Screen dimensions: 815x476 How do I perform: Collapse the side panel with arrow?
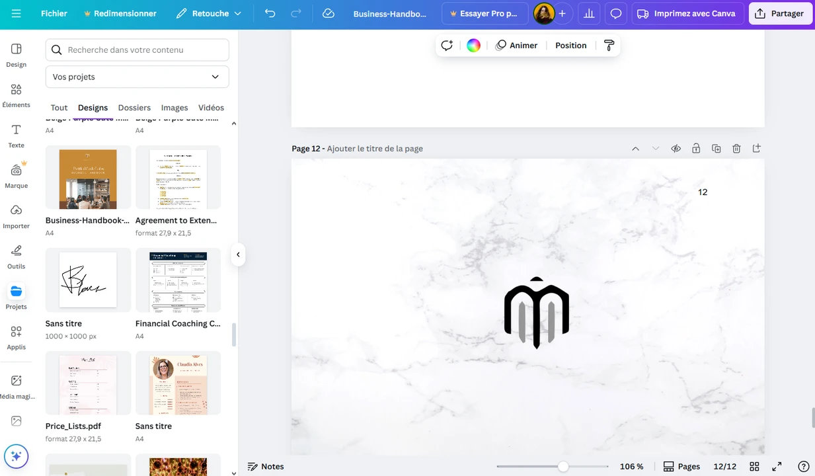pyautogui.click(x=238, y=255)
